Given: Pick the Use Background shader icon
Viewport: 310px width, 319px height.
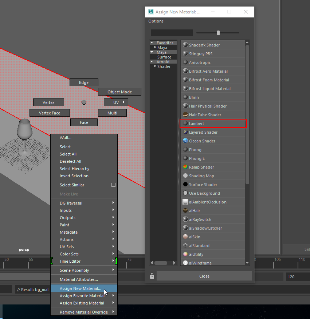Looking at the screenshot, I should [185, 193].
